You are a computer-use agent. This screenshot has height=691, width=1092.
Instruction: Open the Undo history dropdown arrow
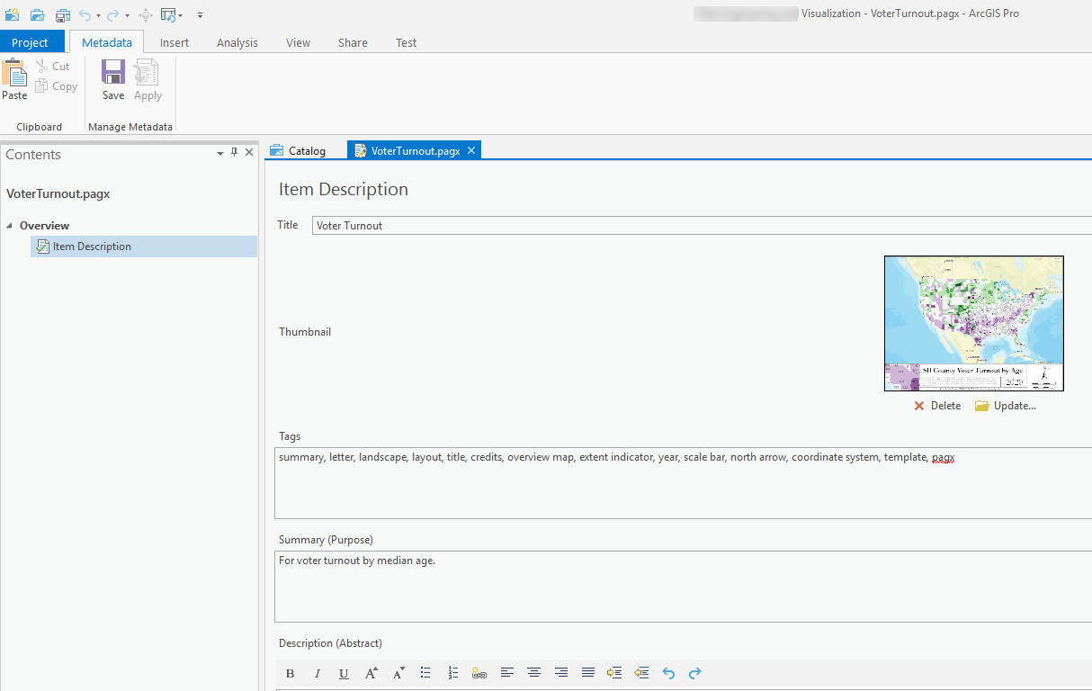pyautogui.click(x=98, y=15)
